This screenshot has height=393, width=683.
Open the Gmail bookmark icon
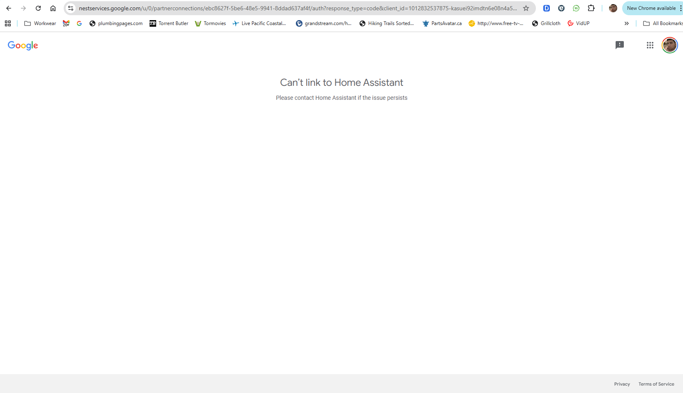pos(66,23)
